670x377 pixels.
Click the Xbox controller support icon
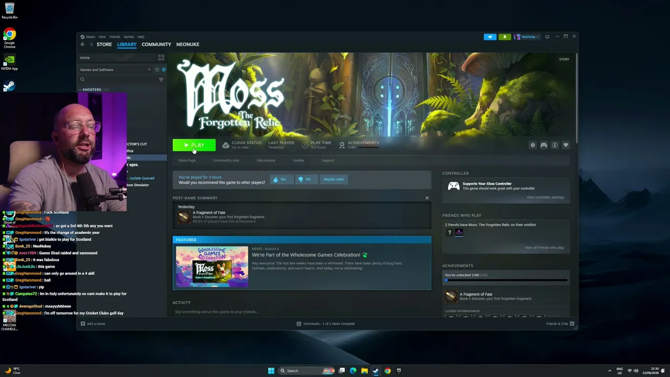(453, 186)
